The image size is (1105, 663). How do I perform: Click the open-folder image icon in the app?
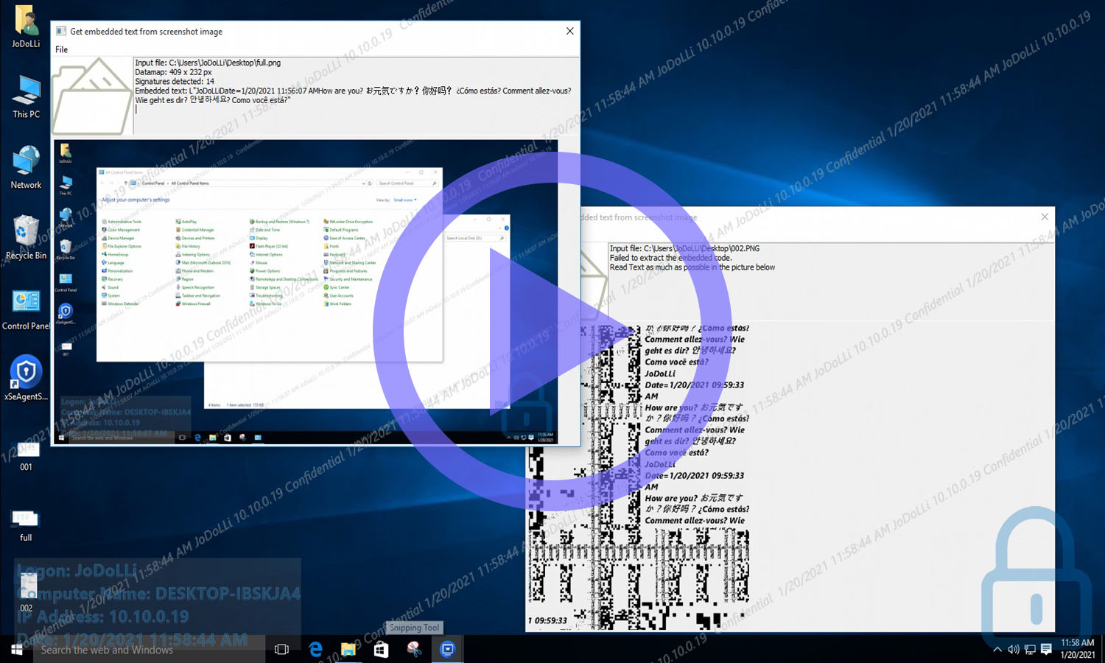point(92,97)
